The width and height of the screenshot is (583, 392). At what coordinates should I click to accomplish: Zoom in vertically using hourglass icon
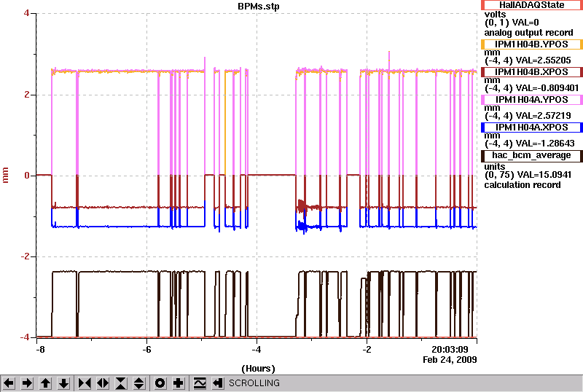[x=121, y=383]
